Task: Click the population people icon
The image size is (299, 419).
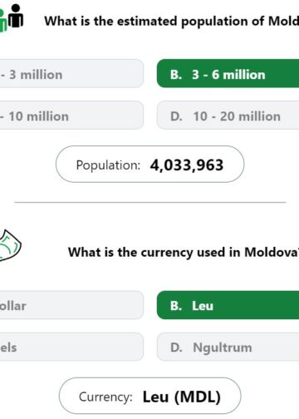Action: point(12,17)
